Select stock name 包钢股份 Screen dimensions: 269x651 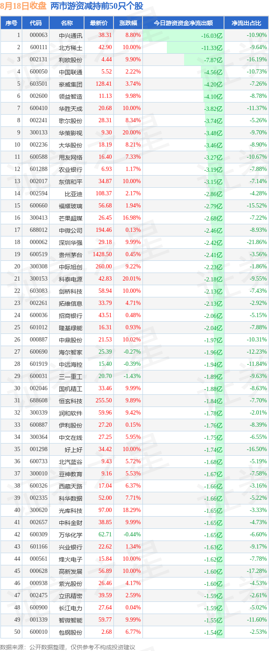[x=71, y=633]
